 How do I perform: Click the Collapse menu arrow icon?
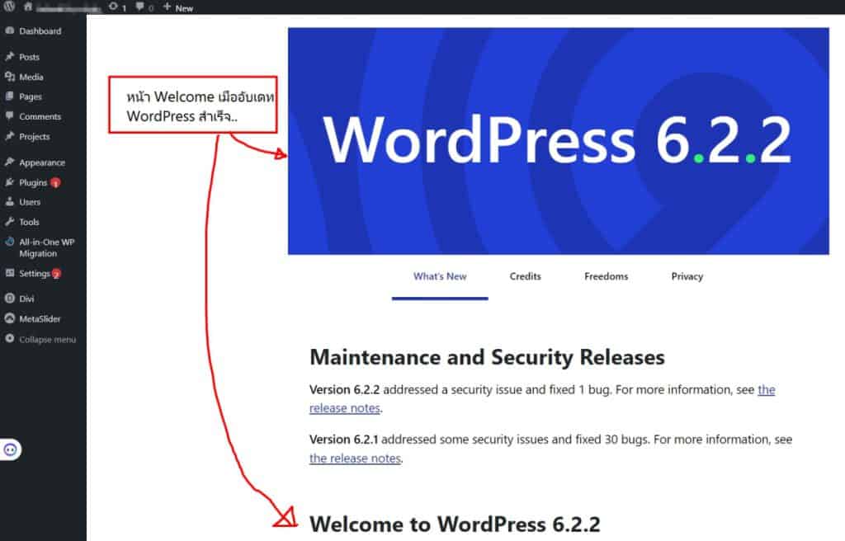click(10, 338)
